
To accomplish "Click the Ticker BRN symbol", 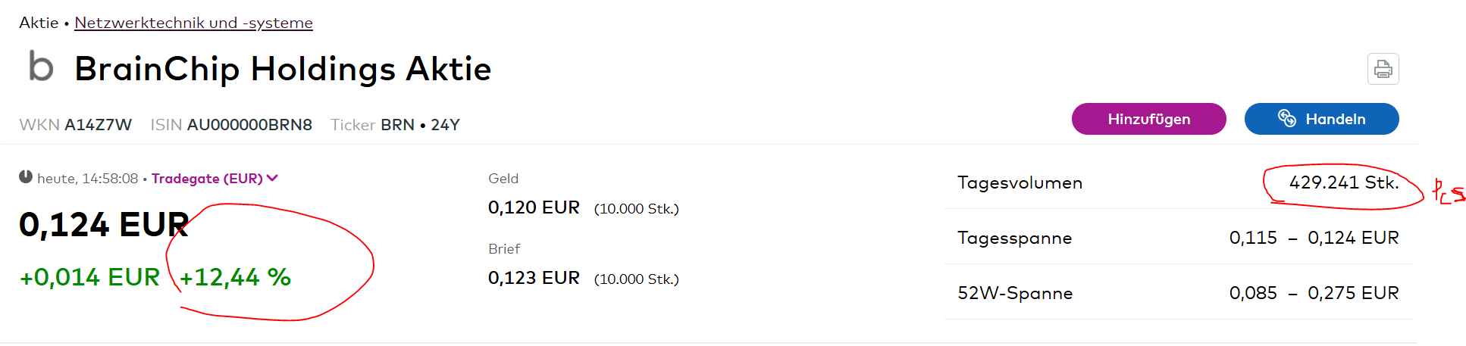I will pyautogui.click(x=397, y=125).
